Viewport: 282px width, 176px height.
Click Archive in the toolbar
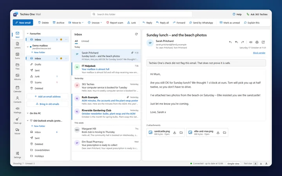click(58, 23)
